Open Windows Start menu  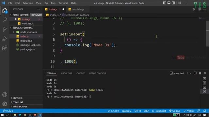coord(2,115)
